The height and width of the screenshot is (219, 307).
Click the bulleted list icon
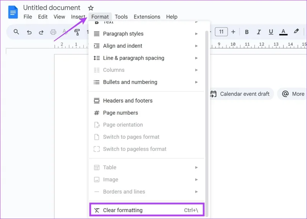(x=97, y=82)
